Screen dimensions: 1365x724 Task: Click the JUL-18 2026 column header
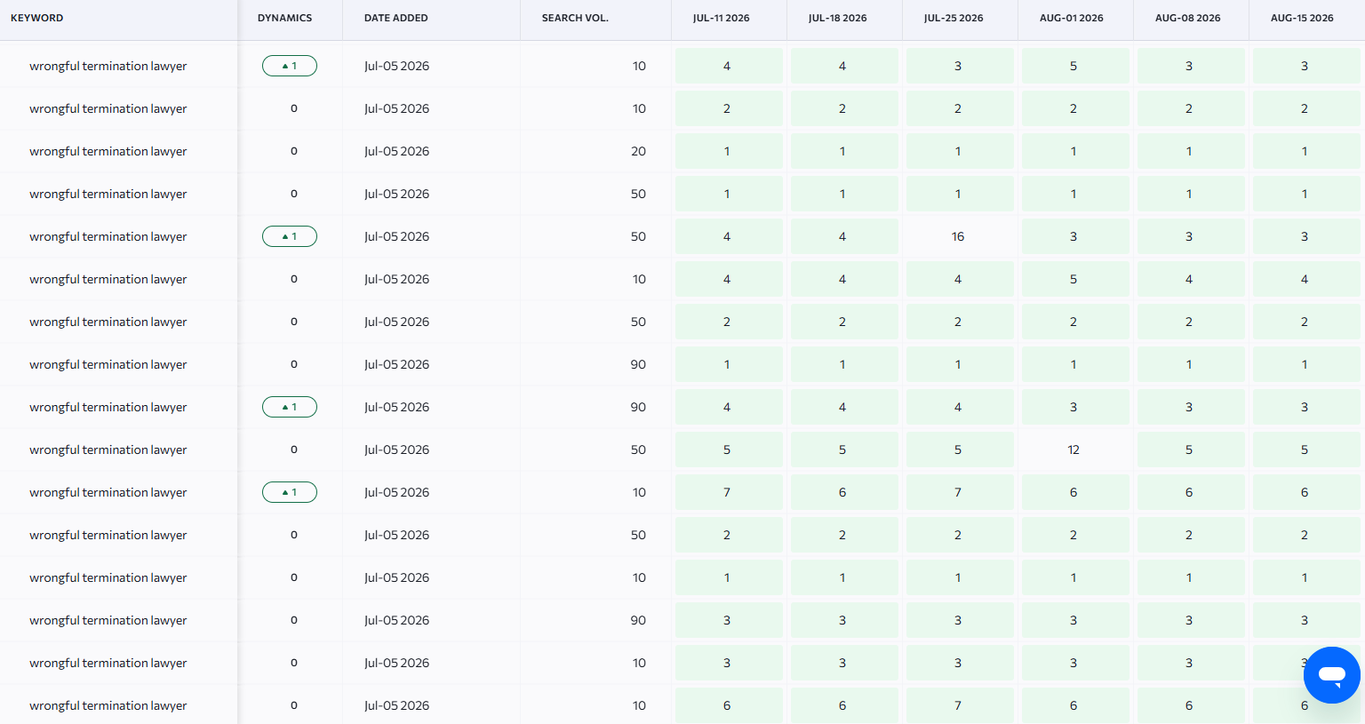point(837,18)
